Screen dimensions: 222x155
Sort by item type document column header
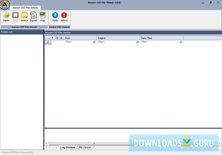pyautogui.click(x=57, y=38)
